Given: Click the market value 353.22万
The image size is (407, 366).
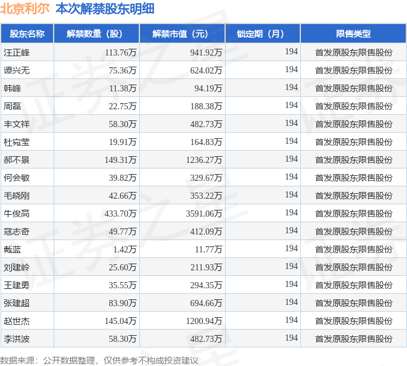Looking at the screenshot, I should tap(206, 196).
